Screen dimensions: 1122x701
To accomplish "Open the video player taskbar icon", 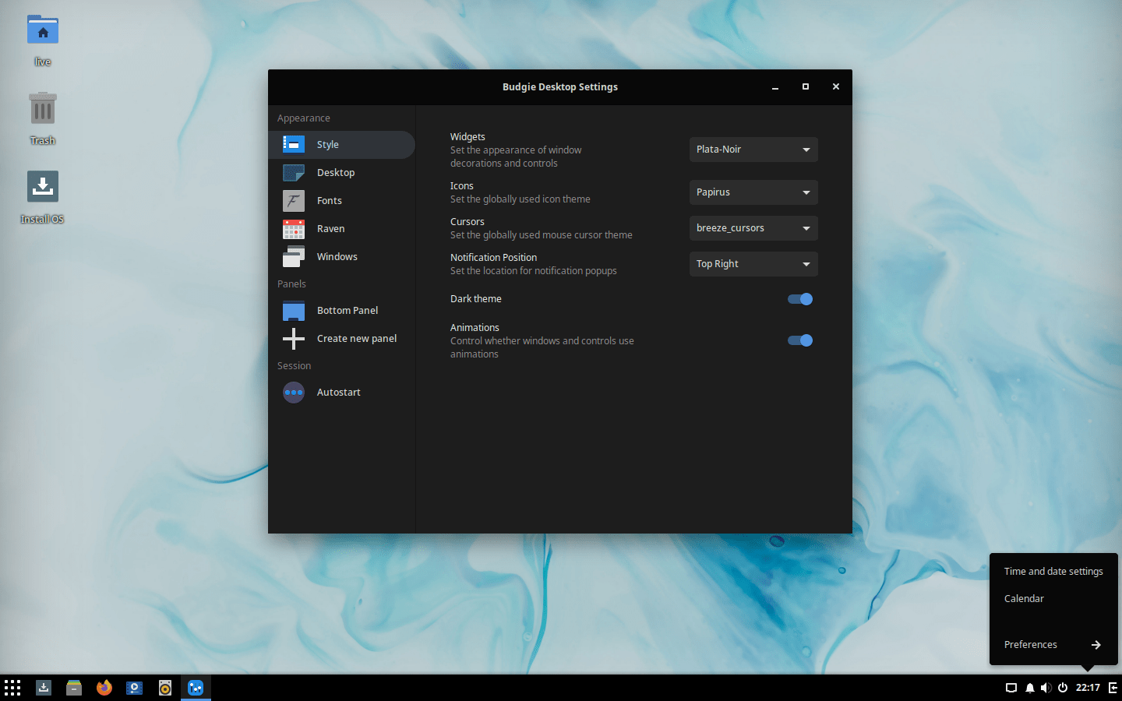I will (x=135, y=688).
